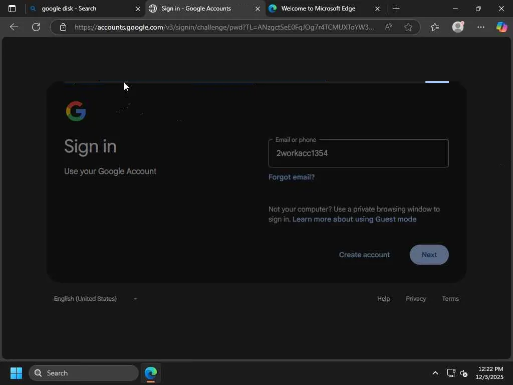Refresh the page with the reload icon
Image resolution: width=513 pixels, height=385 pixels.
coord(36,27)
